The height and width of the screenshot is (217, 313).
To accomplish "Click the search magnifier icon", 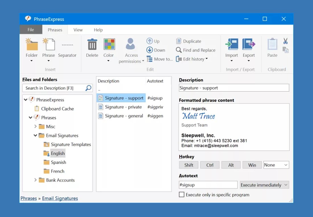I will 88,88.
